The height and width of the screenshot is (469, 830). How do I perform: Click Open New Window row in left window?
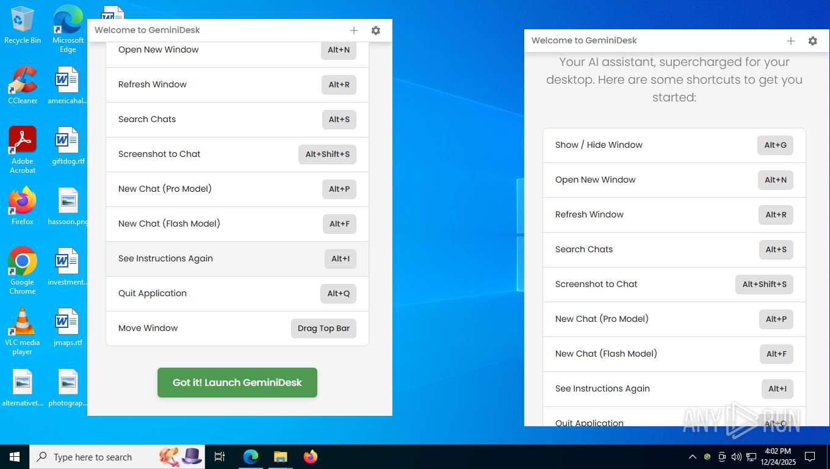pos(237,54)
